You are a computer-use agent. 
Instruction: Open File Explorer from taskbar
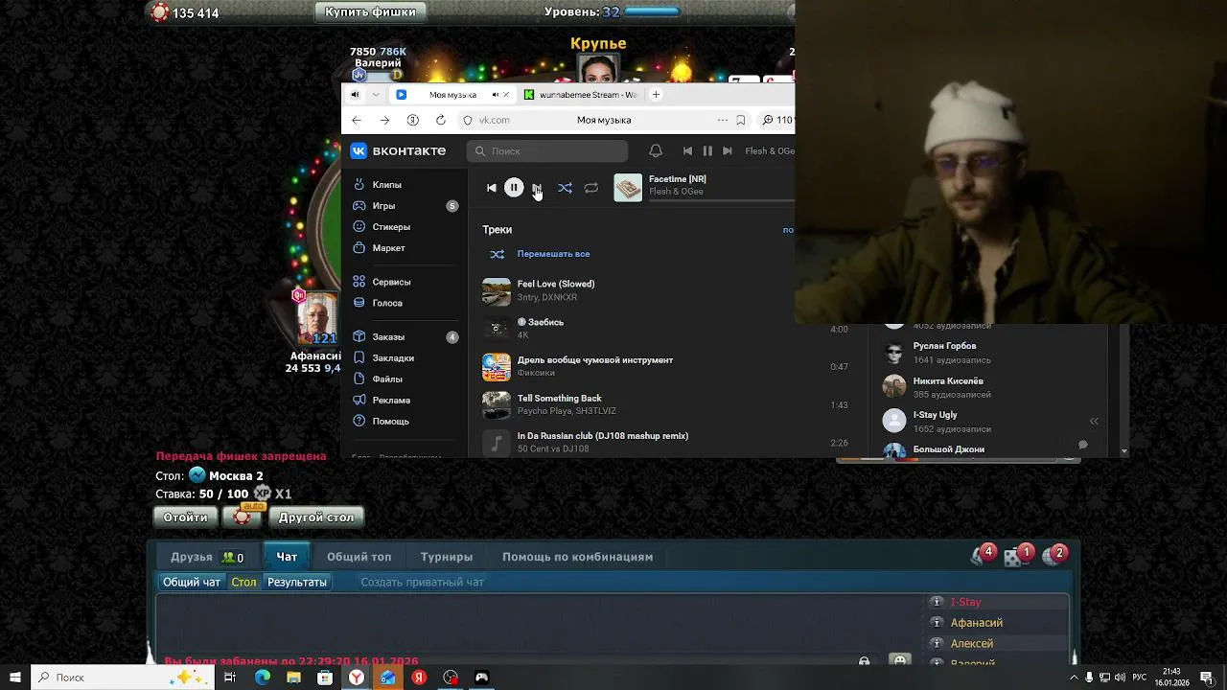point(293,678)
